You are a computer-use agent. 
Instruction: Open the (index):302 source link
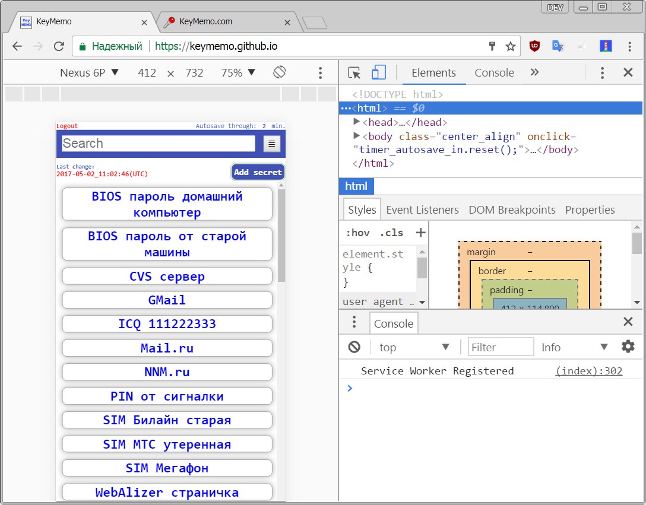(x=589, y=371)
